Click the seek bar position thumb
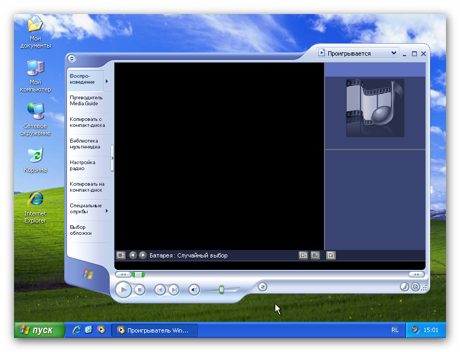Viewport: 460px width, 352px height. 139,275
